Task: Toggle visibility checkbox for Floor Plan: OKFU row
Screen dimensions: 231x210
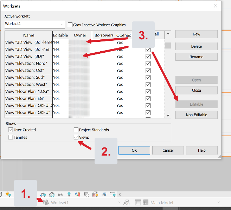Action: 148,113
